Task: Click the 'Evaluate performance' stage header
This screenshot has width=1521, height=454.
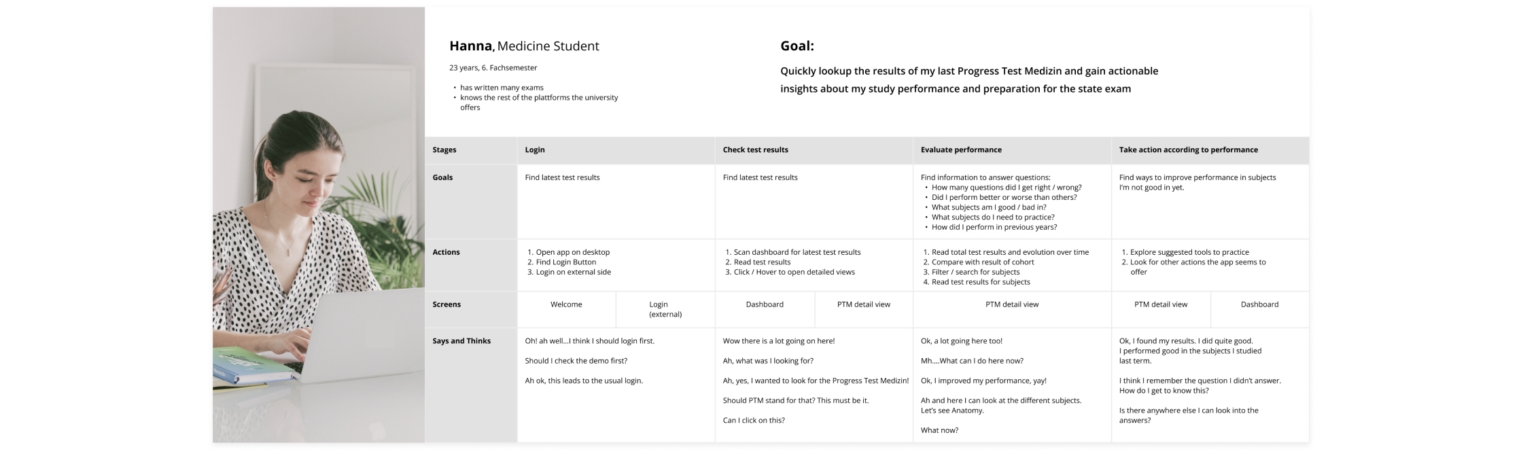Action: [960, 150]
